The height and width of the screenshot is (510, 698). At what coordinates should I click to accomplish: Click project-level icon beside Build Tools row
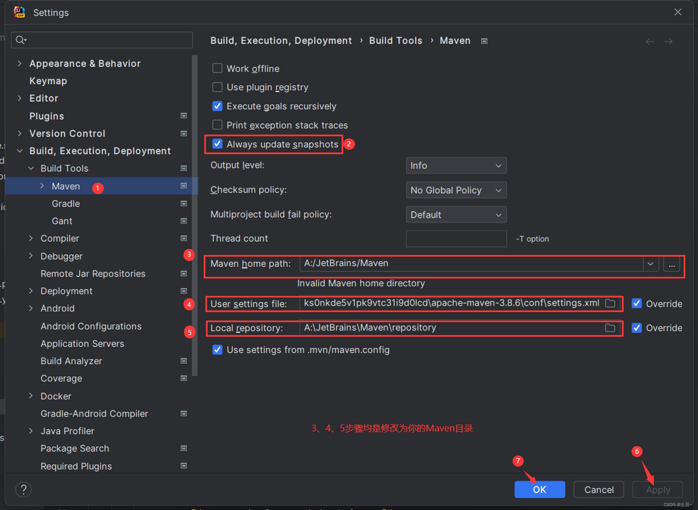[184, 168]
